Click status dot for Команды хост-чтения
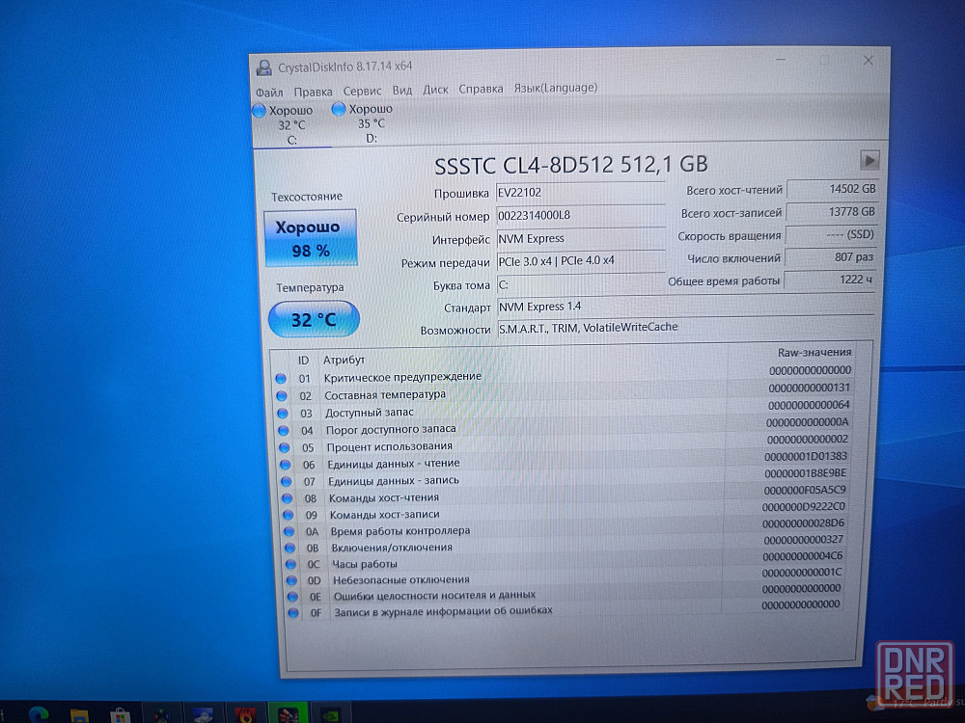The height and width of the screenshot is (723, 965). click(287, 498)
